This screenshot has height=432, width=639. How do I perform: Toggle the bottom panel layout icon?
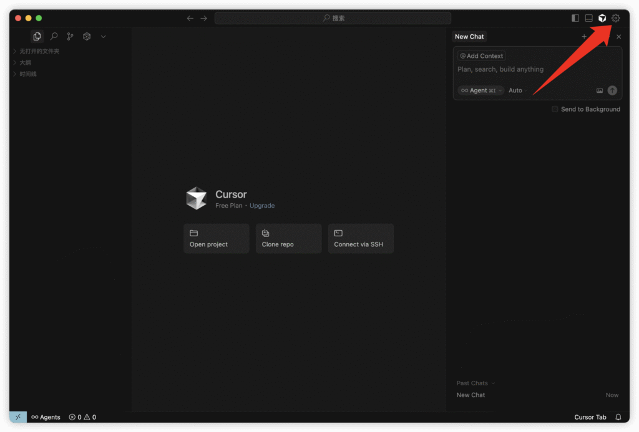[588, 18]
